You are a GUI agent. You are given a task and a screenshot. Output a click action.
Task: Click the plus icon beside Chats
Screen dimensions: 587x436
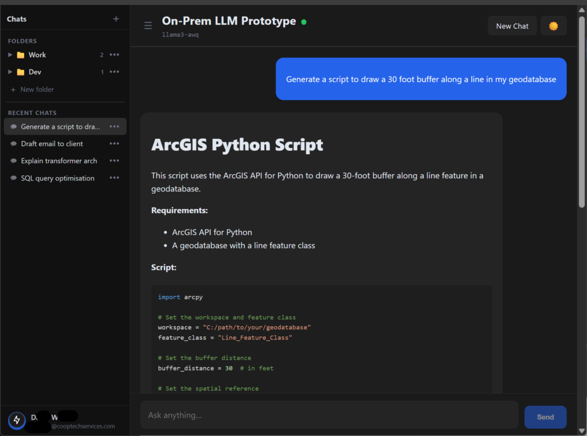point(116,19)
